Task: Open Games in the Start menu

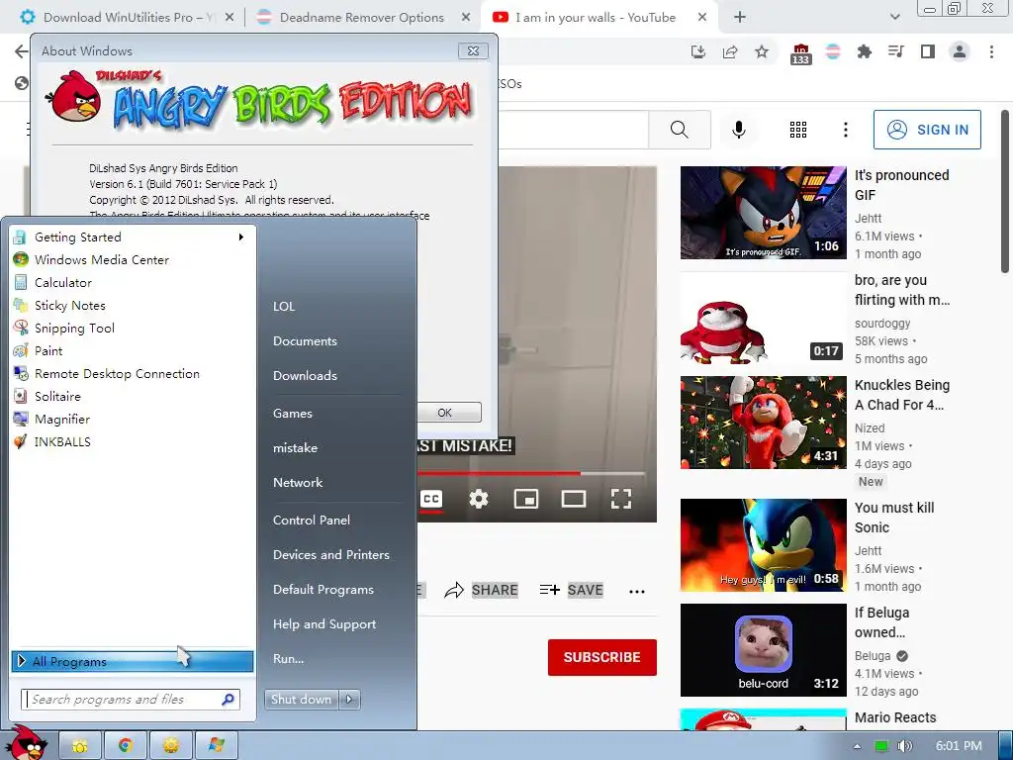Action: (x=293, y=413)
